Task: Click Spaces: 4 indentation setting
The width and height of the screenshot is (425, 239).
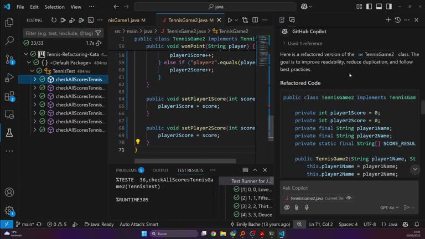Action: (348, 224)
